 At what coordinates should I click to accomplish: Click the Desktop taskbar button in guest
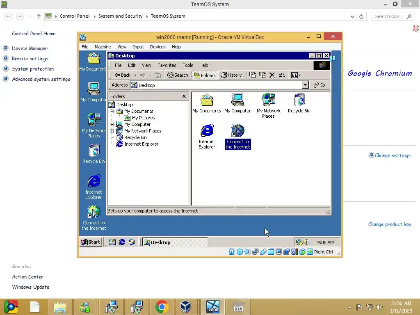pos(175,242)
